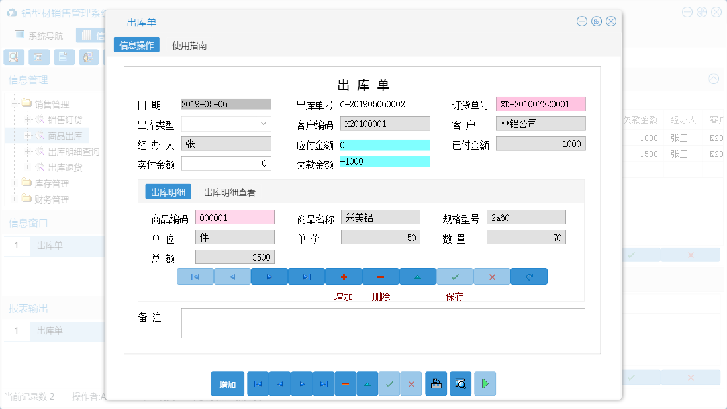Select the document search icon in left toolbar
Screen dimensions: 727x409
coord(13,57)
